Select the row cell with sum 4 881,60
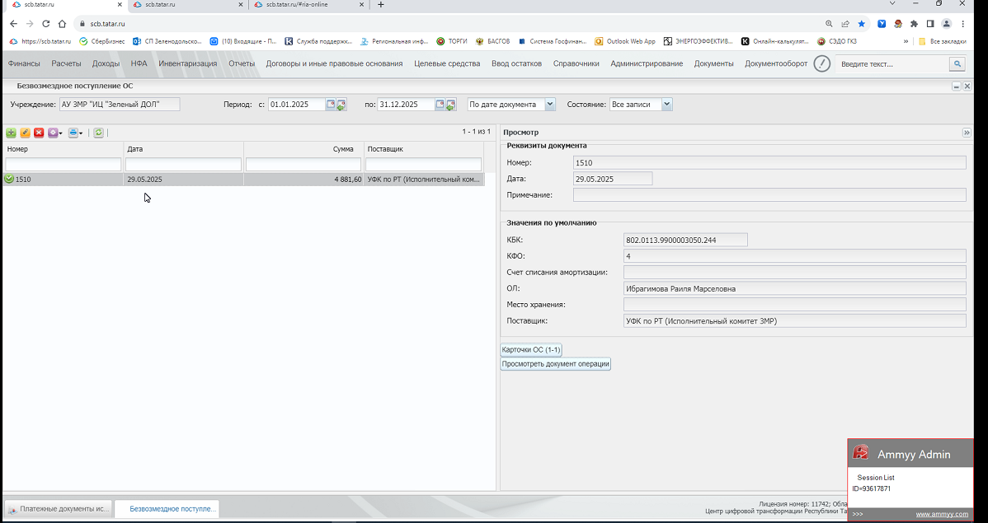This screenshot has width=988, height=523. [x=303, y=180]
